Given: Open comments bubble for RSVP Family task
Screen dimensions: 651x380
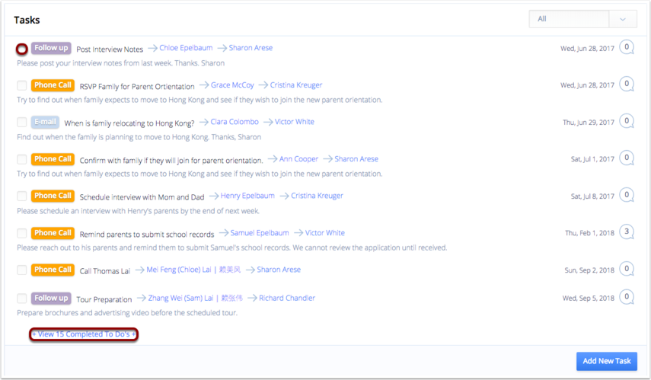Looking at the screenshot, I should (627, 84).
